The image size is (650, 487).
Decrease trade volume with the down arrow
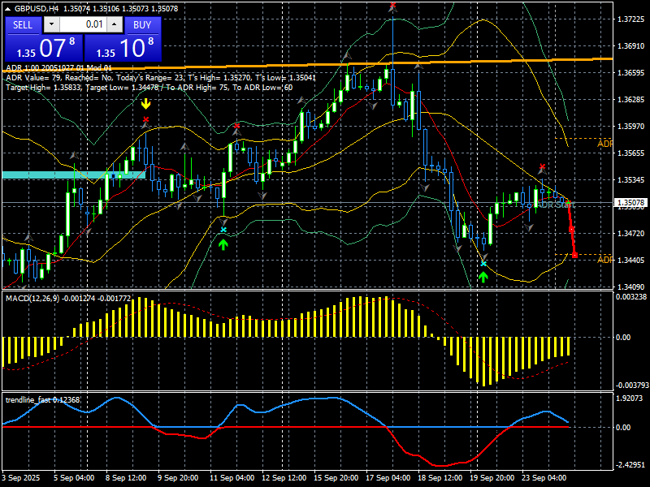point(51,24)
